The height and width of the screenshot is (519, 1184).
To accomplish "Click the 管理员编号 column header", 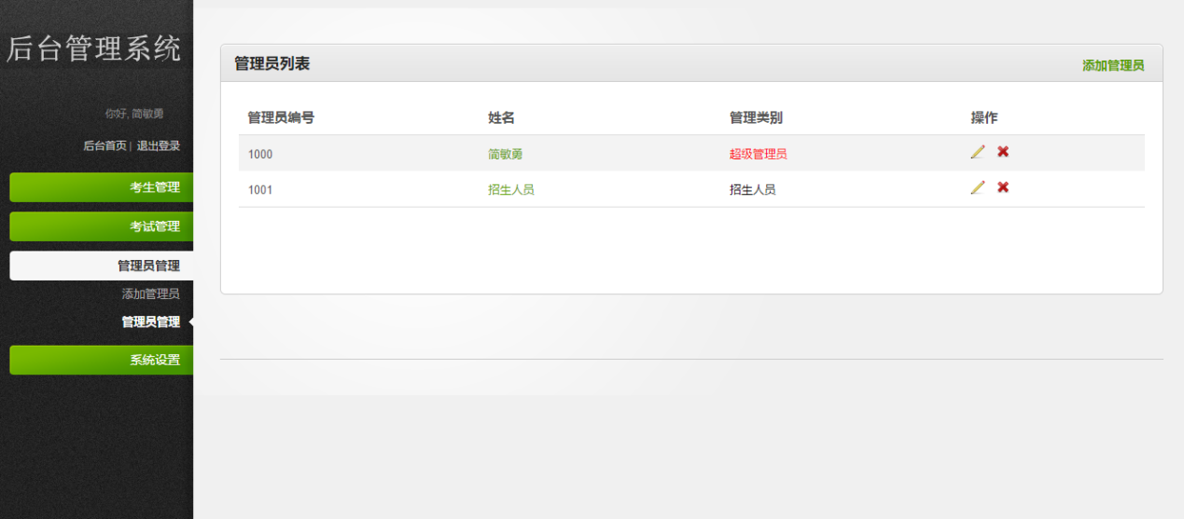I will pyautogui.click(x=281, y=117).
